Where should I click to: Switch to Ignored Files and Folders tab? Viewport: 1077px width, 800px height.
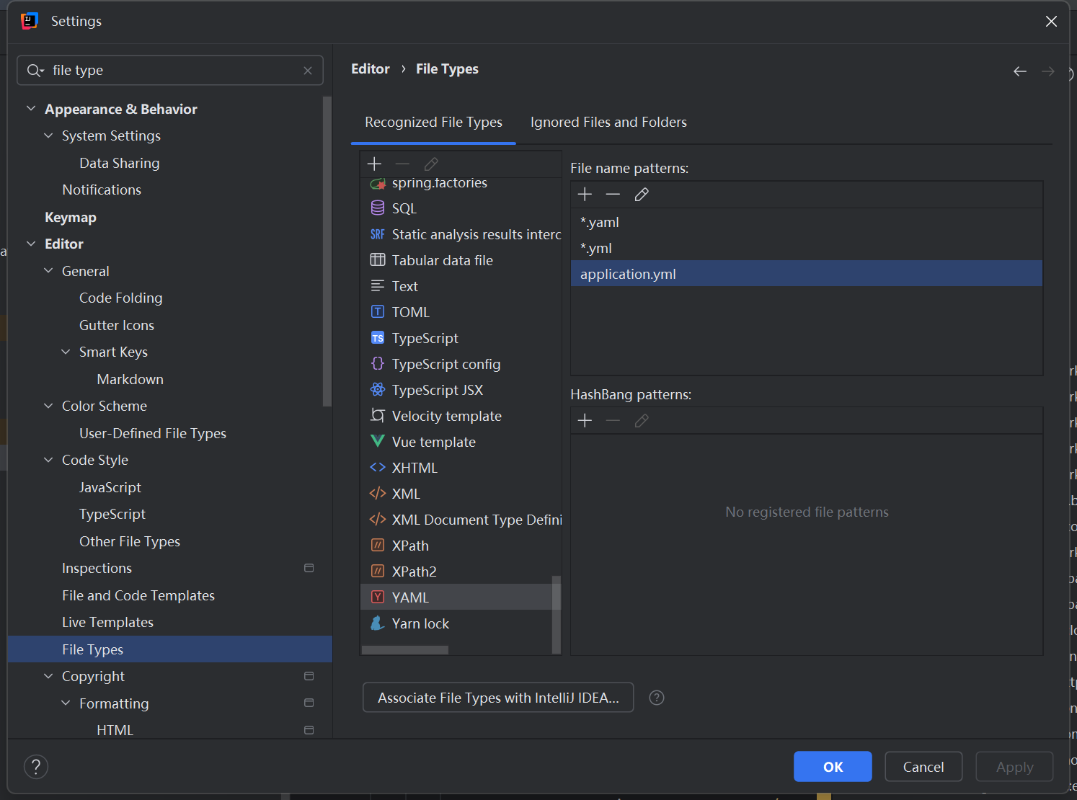point(608,123)
